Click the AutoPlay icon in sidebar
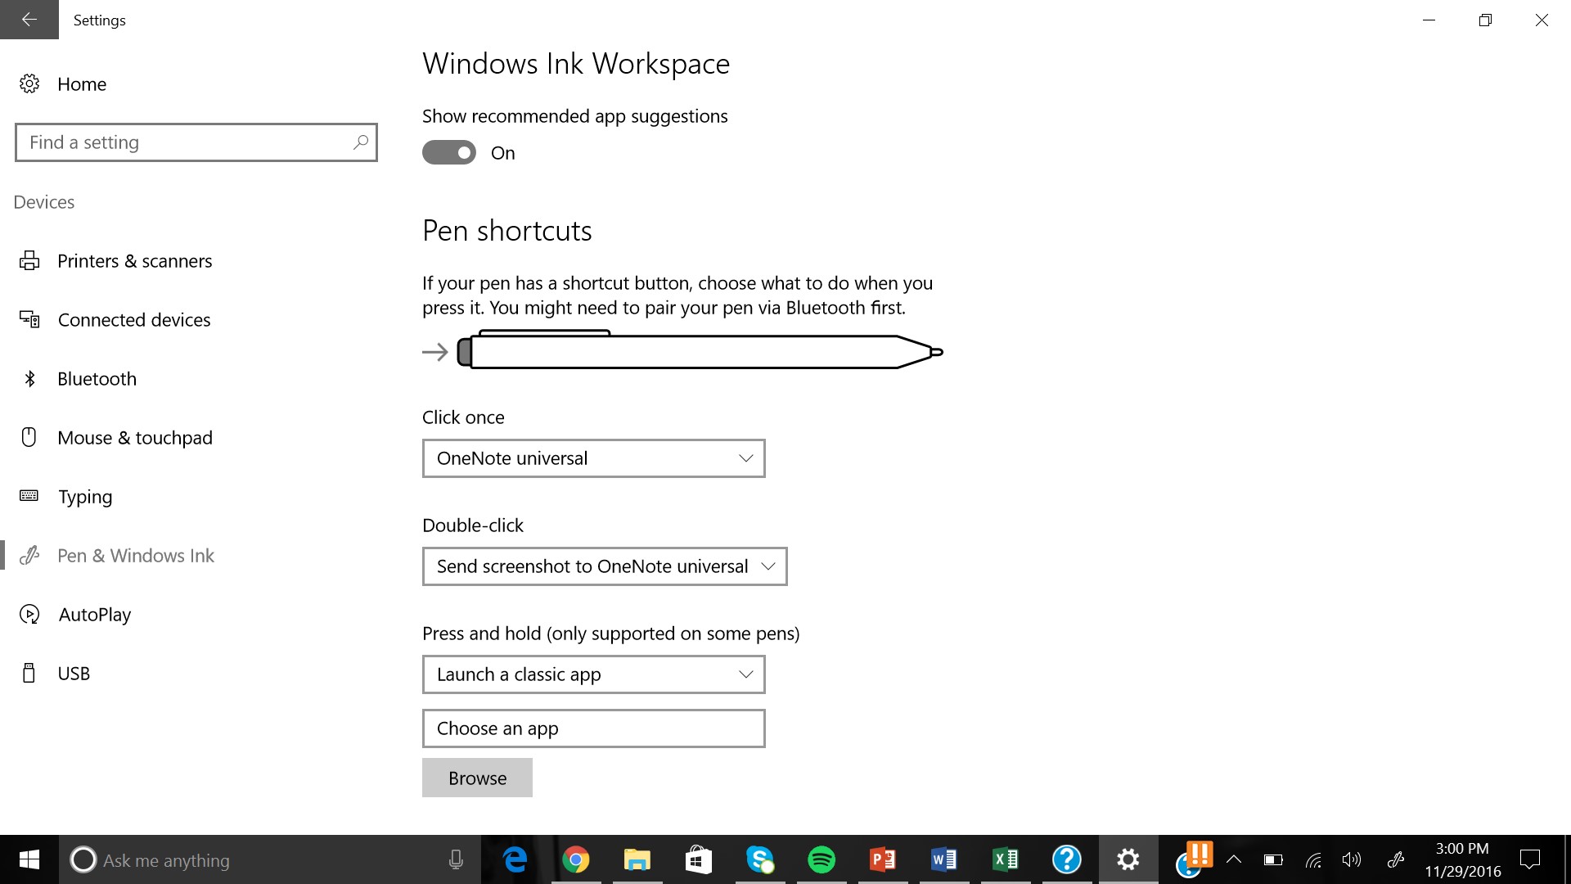The height and width of the screenshot is (884, 1571). [x=29, y=614]
